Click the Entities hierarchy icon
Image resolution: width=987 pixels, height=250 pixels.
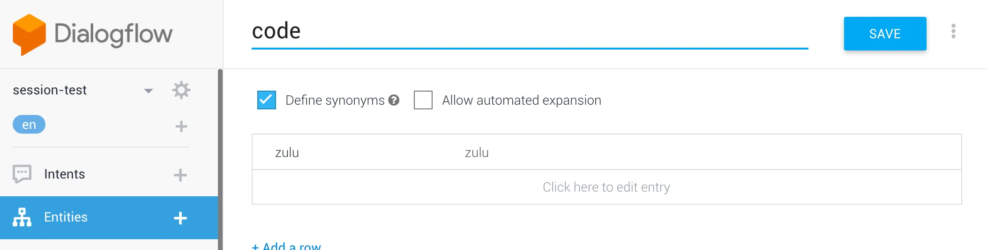pos(22,217)
